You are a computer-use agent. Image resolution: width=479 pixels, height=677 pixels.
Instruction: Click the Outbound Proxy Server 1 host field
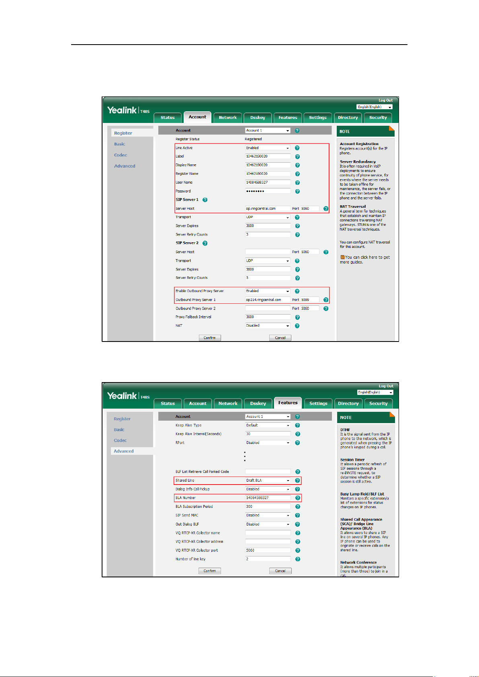tap(268, 300)
